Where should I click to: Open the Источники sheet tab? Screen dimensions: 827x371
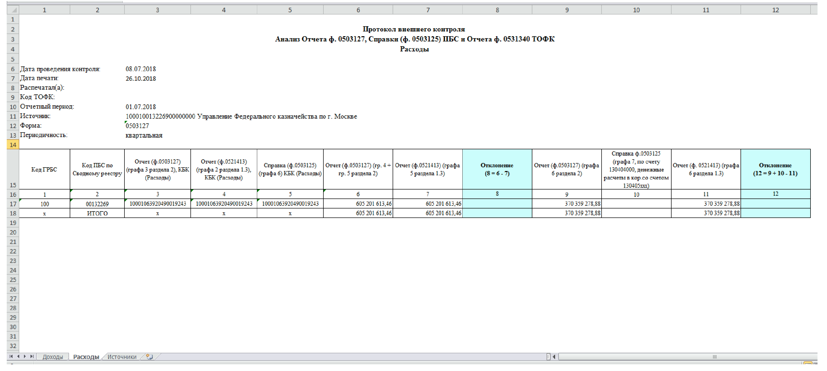pos(122,357)
